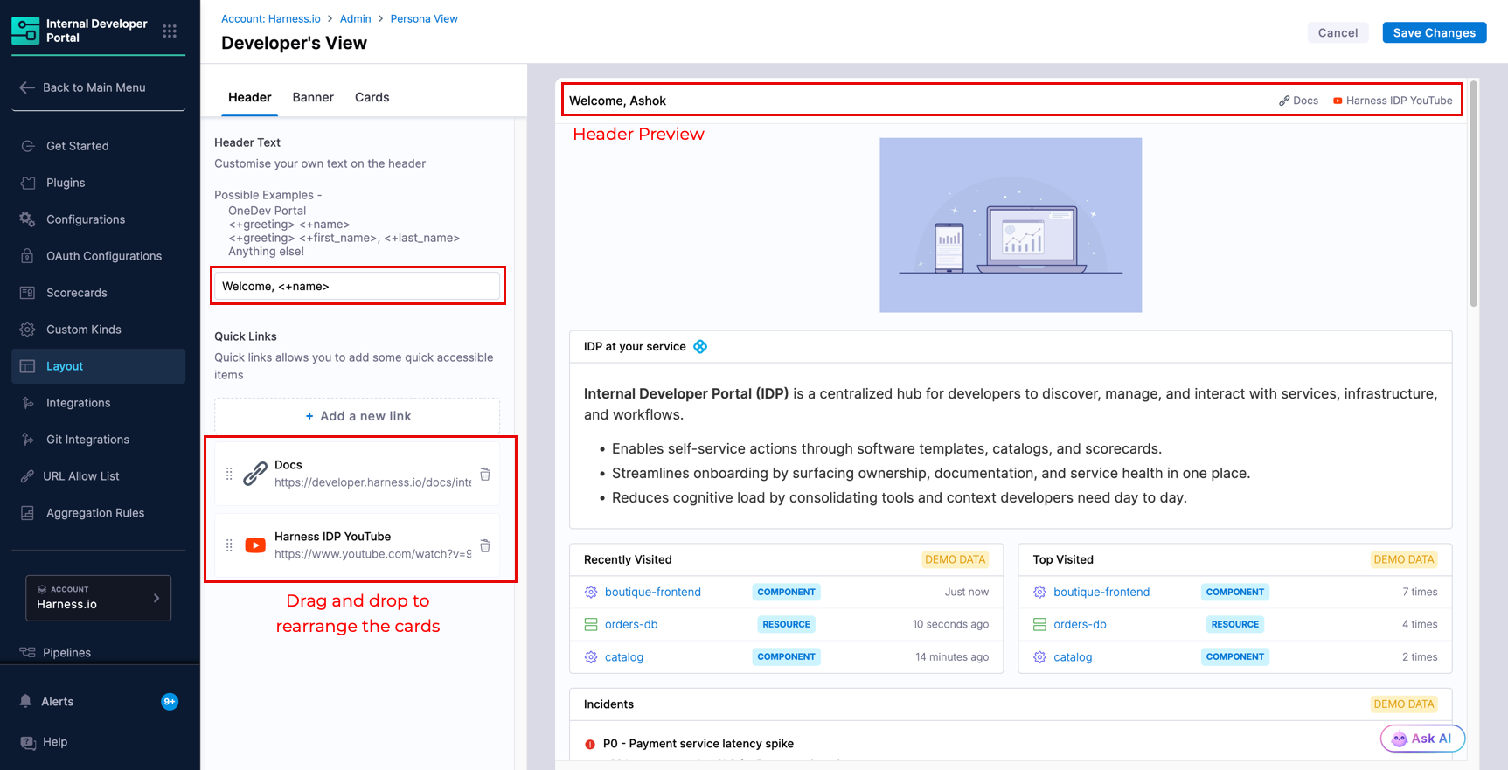Click the IDP at your service badge icon
Viewport: 1508px width, 770px height.
point(700,347)
